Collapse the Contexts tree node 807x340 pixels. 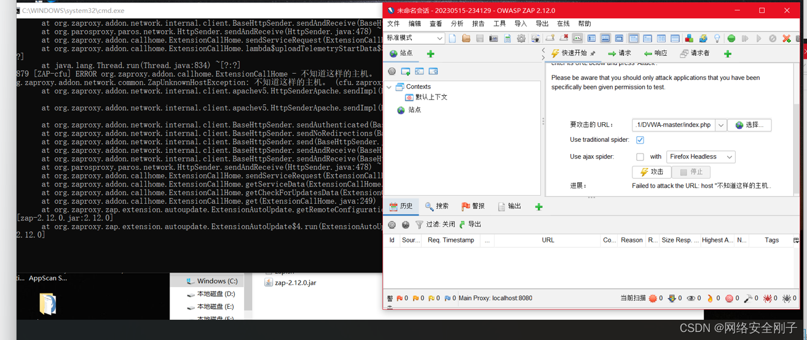click(x=389, y=87)
